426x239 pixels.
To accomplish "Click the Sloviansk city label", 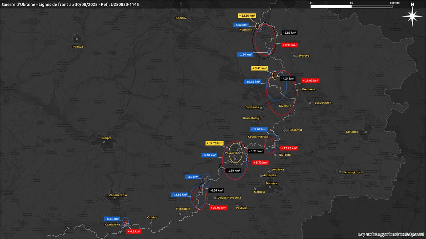I will (252, 107).
